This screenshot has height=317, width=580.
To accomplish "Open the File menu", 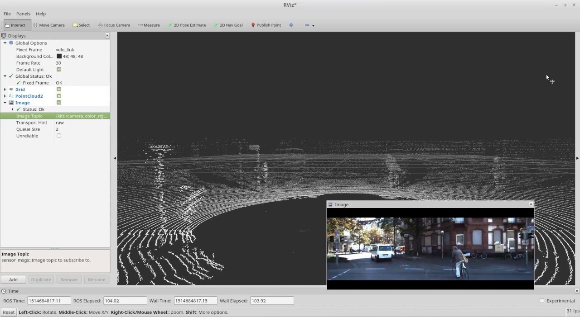I will (7, 14).
